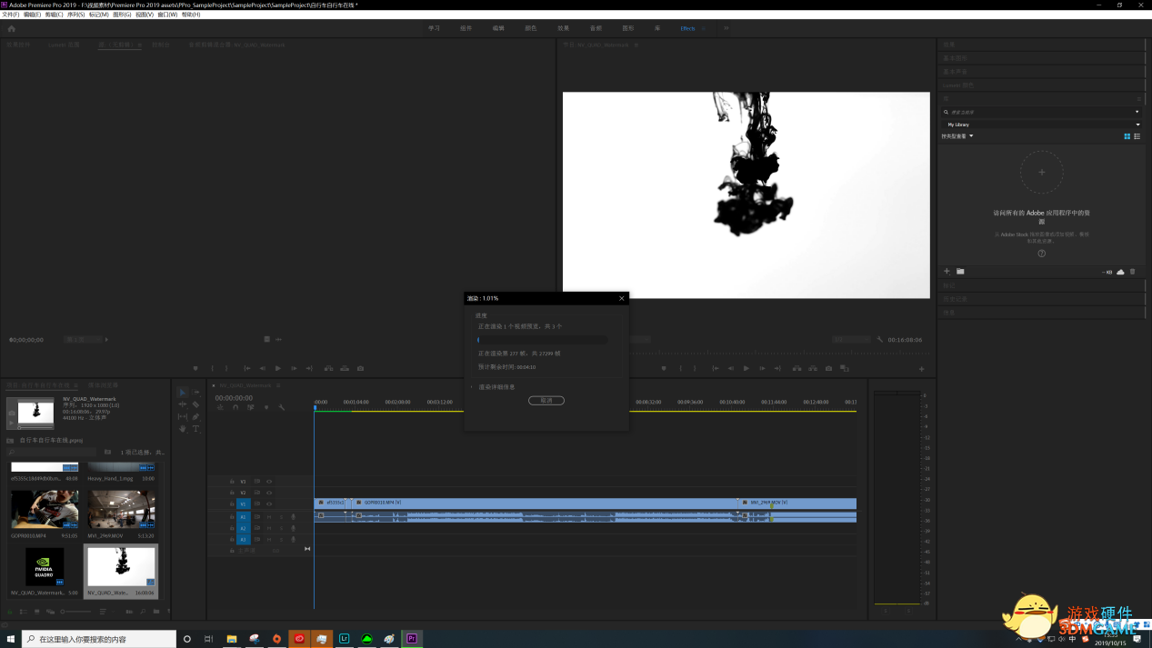This screenshot has width=1152, height=648.
Task: Click the program monitor Play button
Action: coord(746,368)
